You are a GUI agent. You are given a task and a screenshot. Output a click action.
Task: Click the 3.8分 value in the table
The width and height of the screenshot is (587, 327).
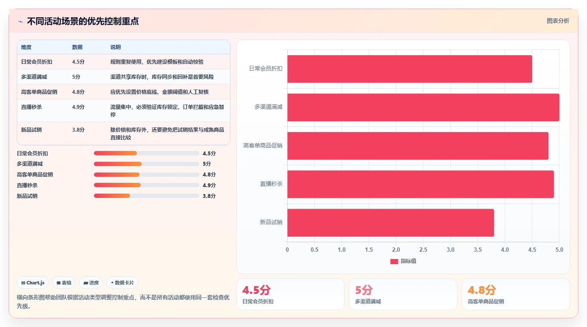click(78, 130)
